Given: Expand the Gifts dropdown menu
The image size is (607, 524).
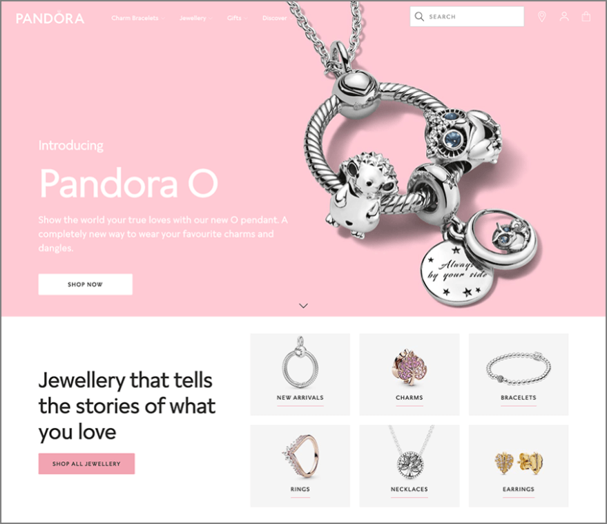Looking at the screenshot, I should click(x=237, y=18).
